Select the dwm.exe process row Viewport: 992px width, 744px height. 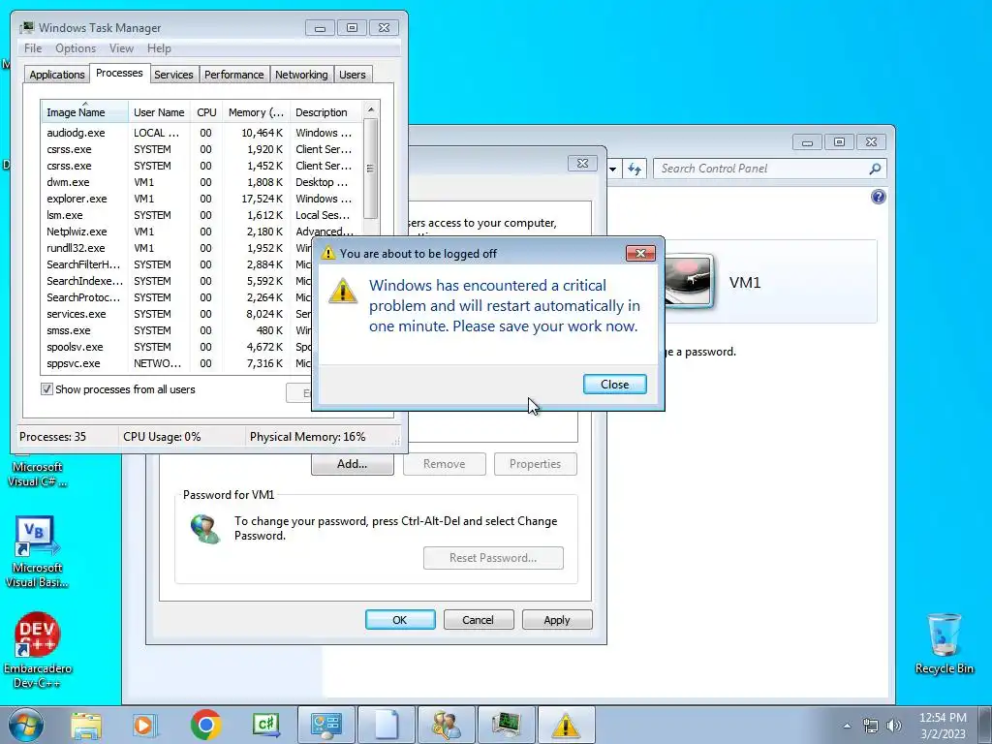201,182
